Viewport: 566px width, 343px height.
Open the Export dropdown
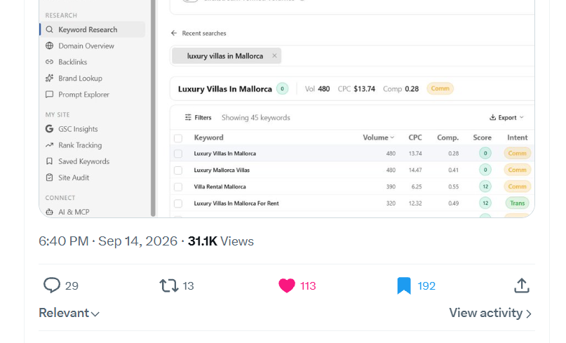click(x=506, y=117)
